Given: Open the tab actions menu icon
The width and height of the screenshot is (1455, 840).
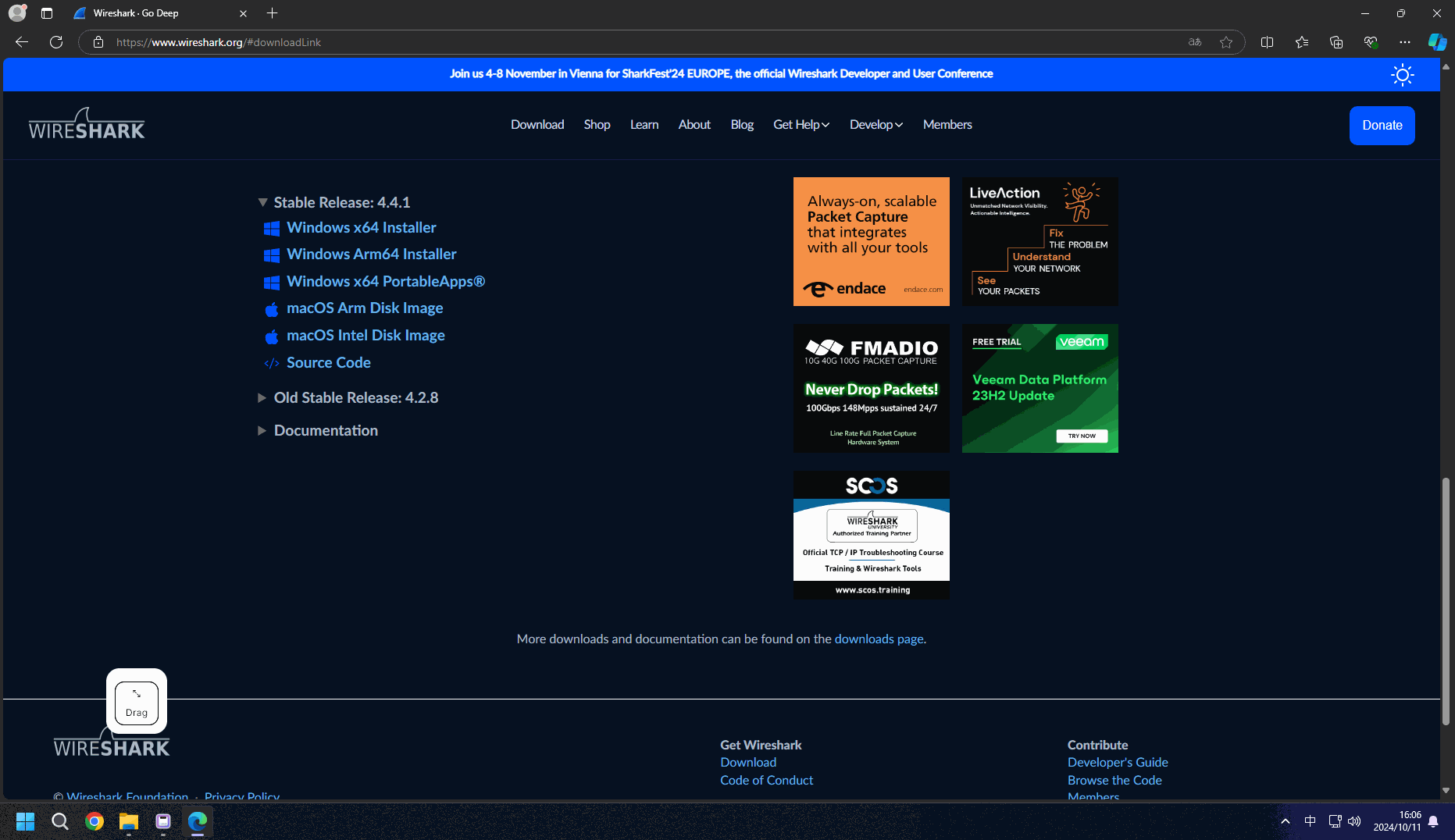Looking at the screenshot, I should coord(47,13).
